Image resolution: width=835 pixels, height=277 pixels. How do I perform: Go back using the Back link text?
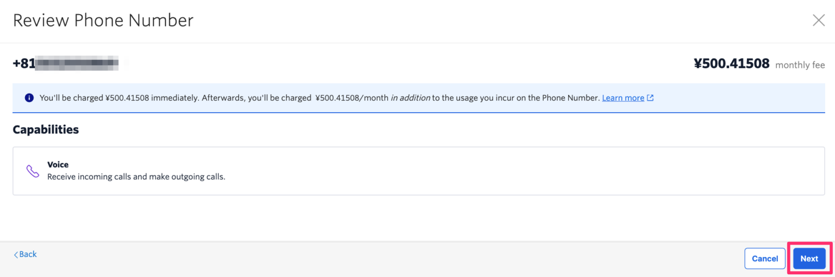click(28, 254)
